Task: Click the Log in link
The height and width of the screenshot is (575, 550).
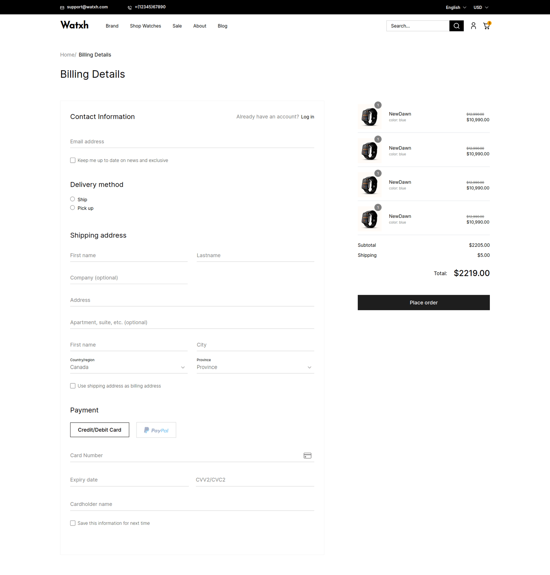Action: click(x=307, y=117)
